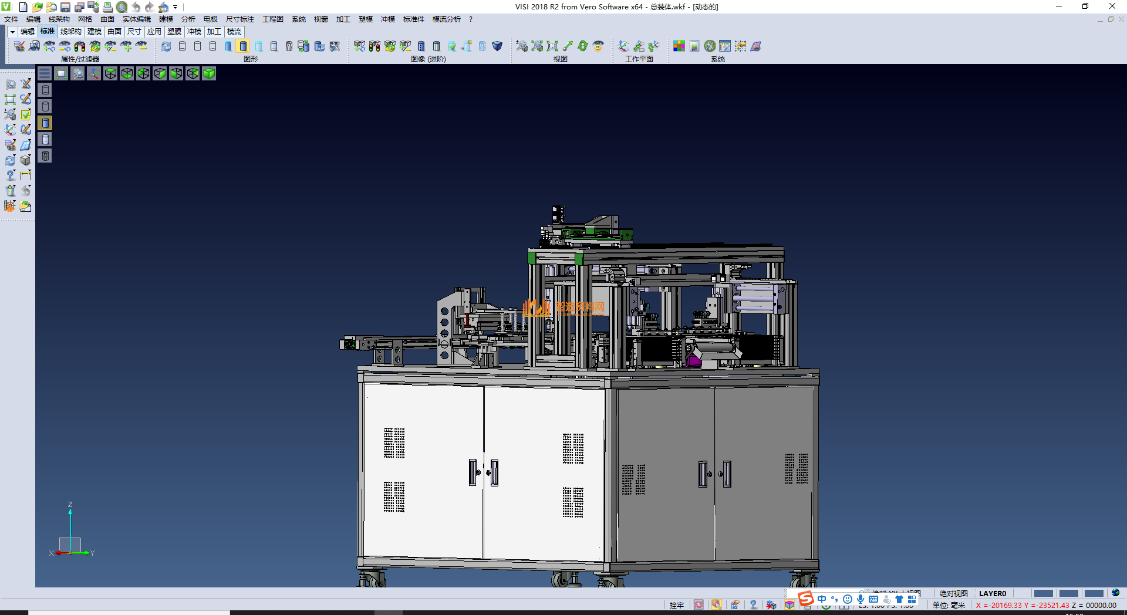Expand the quick access toolbar dropdown arrow

176,7
